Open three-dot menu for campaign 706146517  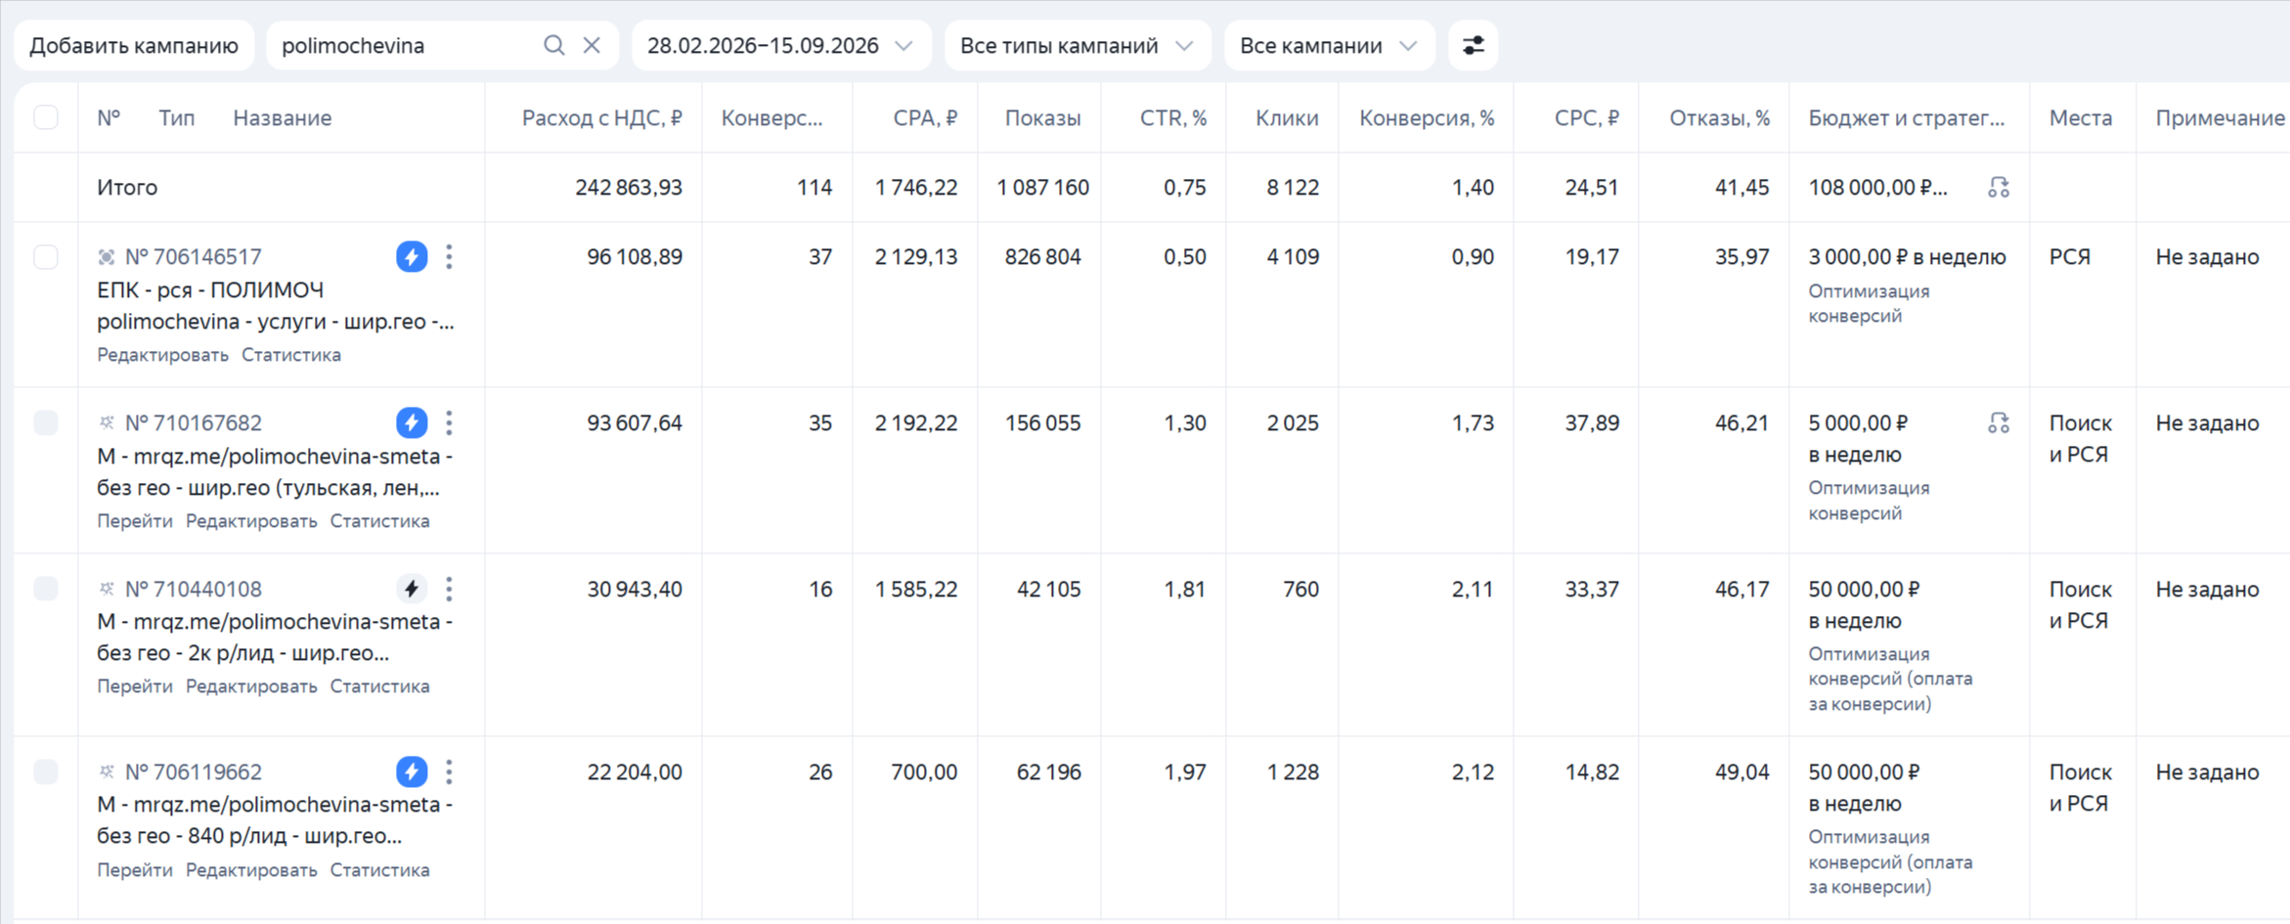(449, 257)
